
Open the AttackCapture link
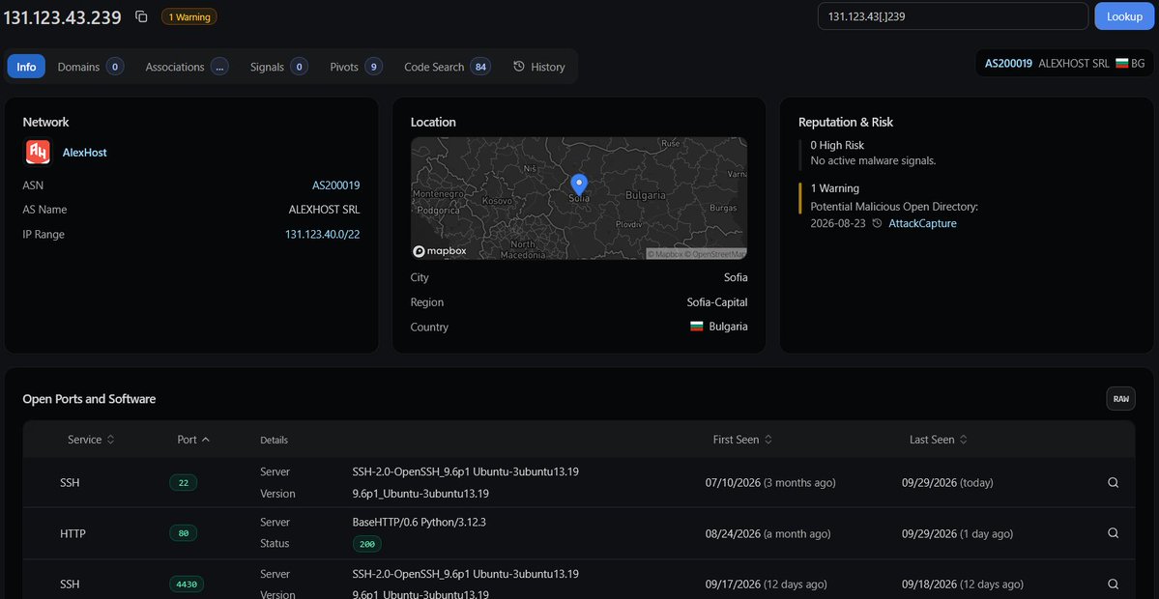922,223
